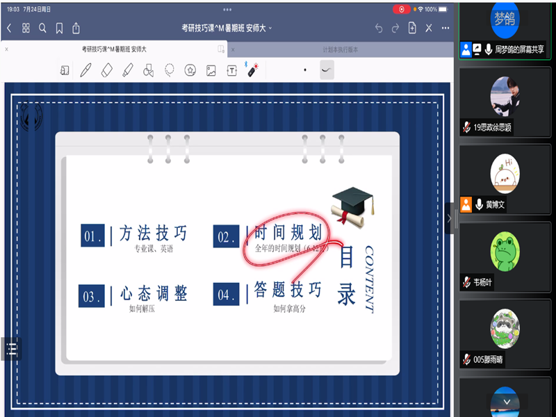The image size is (556, 417).
Task: Select the Eraser tool
Action: [x=106, y=70]
